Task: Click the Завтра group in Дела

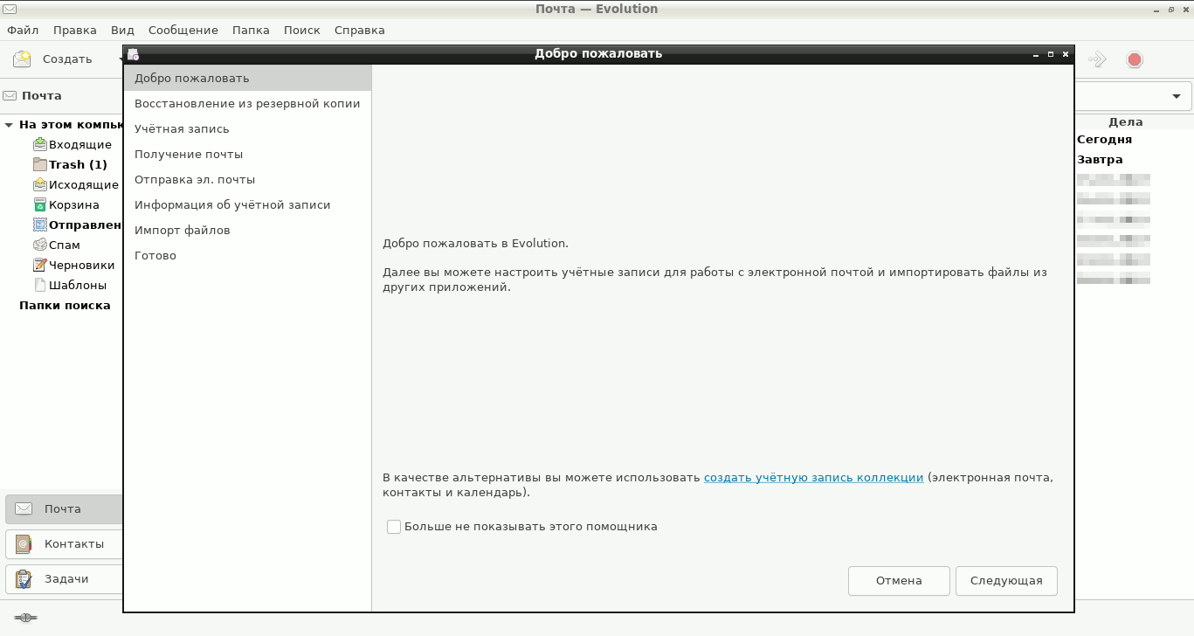Action: pyautogui.click(x=1100, y=160)
